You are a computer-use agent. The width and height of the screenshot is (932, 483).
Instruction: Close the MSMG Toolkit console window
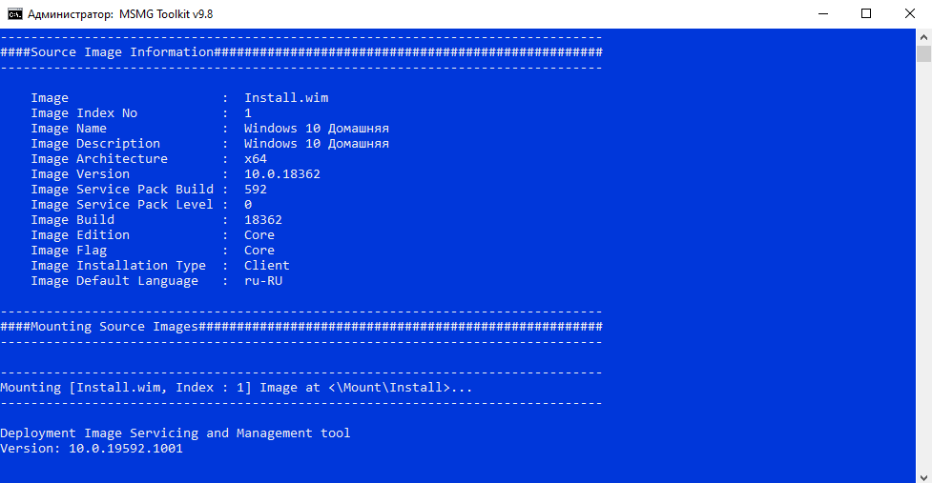click(x=910, y=13)
